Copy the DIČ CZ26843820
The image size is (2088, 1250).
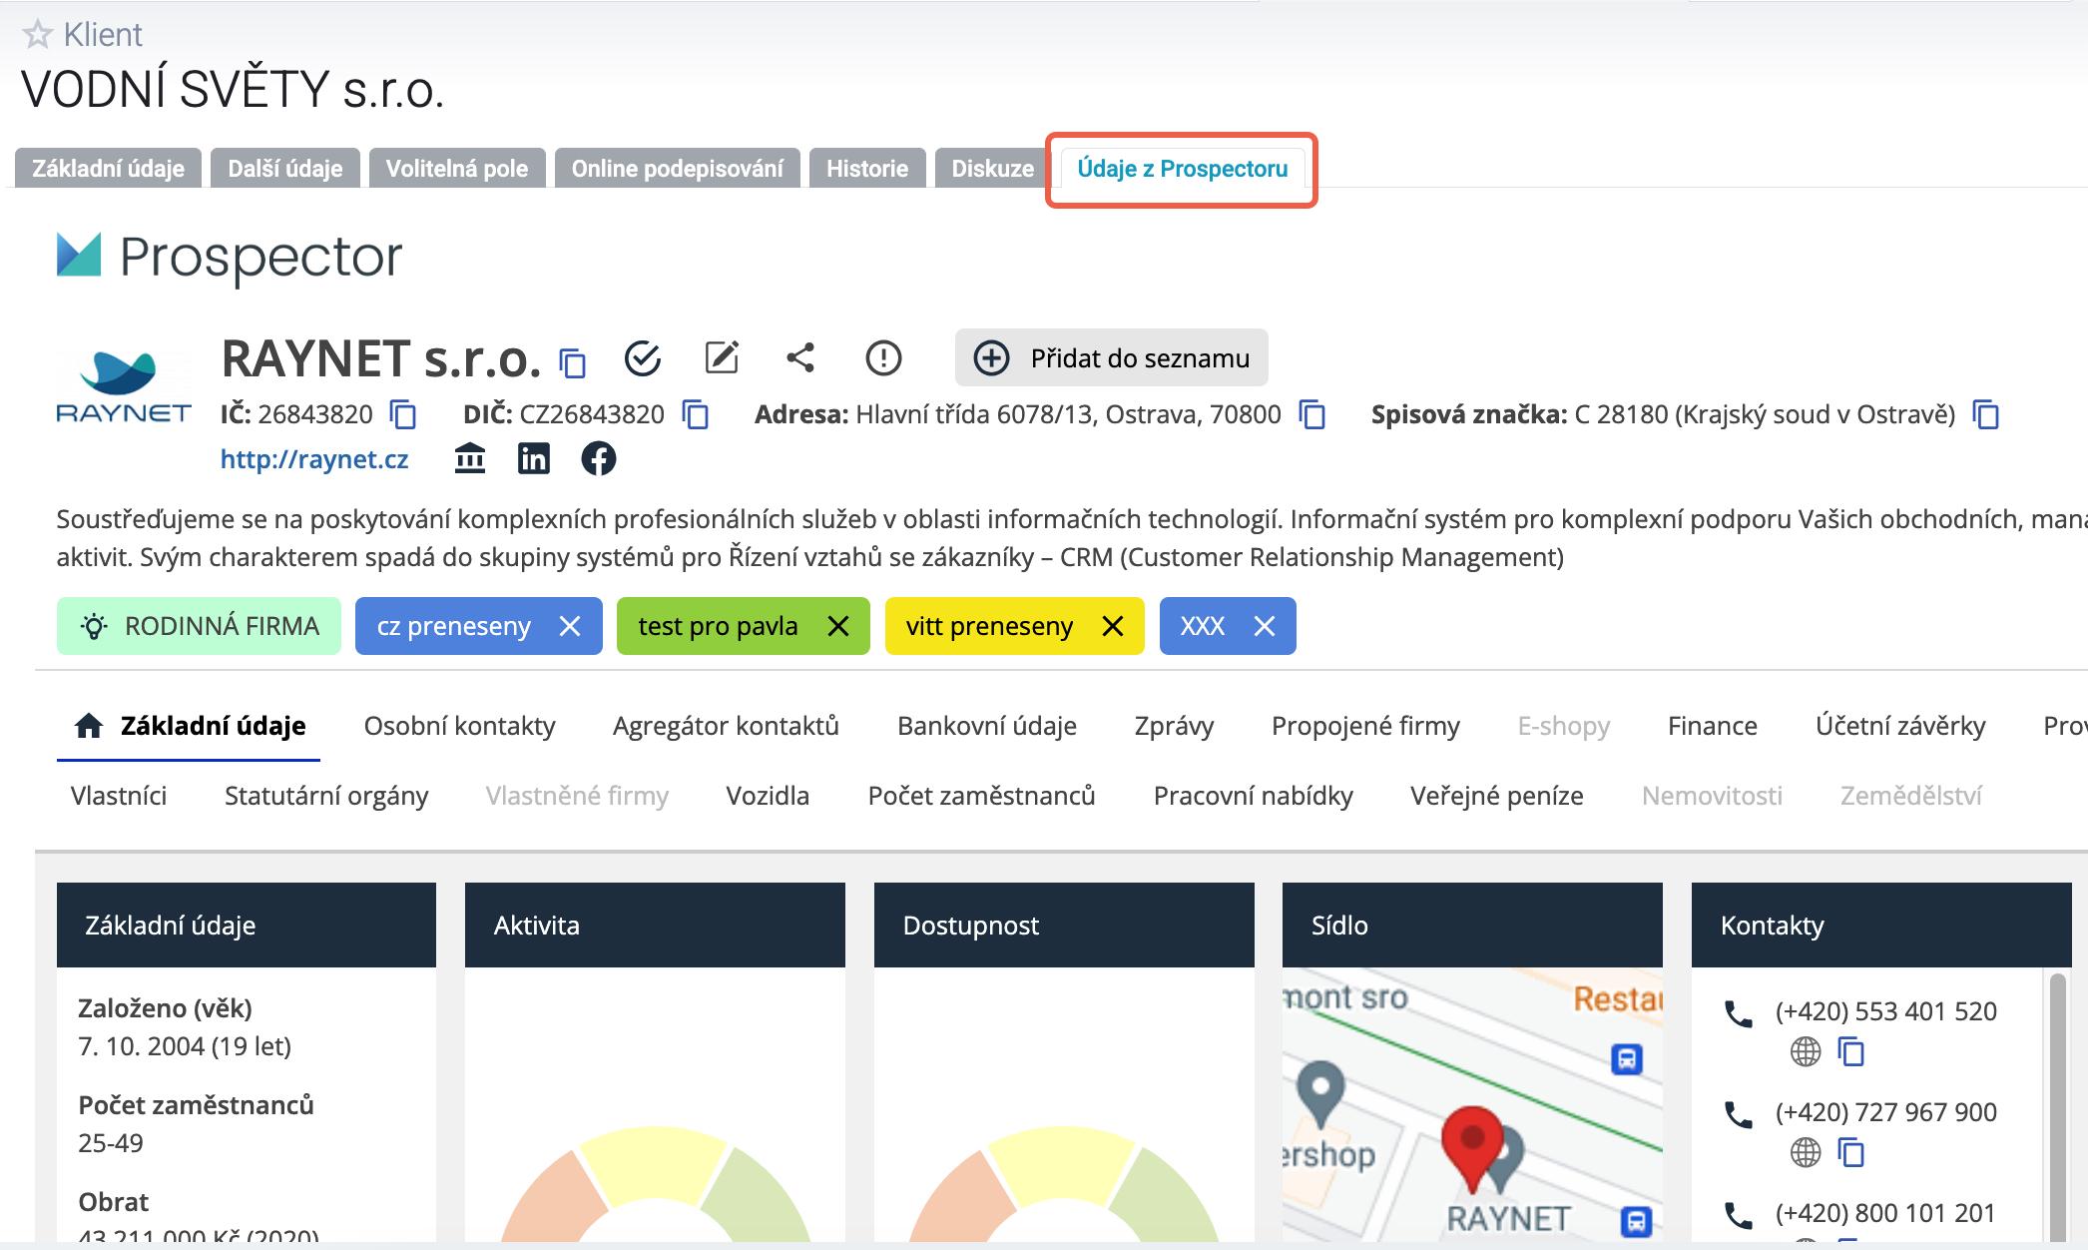click(696, 414)
